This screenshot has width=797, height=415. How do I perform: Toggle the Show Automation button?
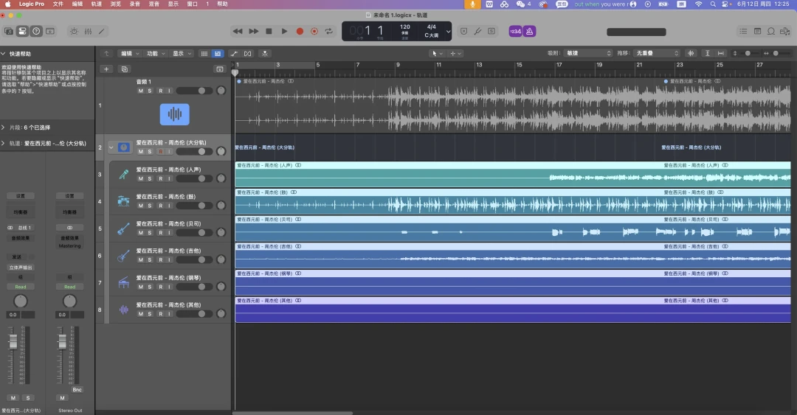(234, 53)
